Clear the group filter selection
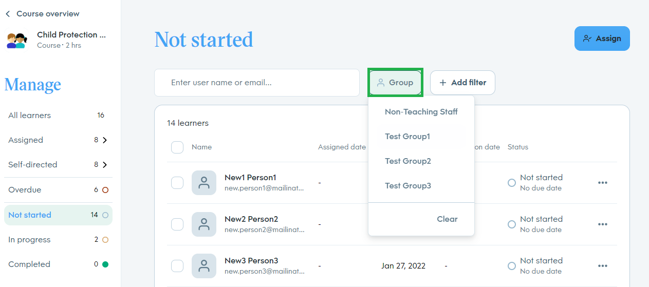Screen dimensions: 649x287 click(447, 219)
